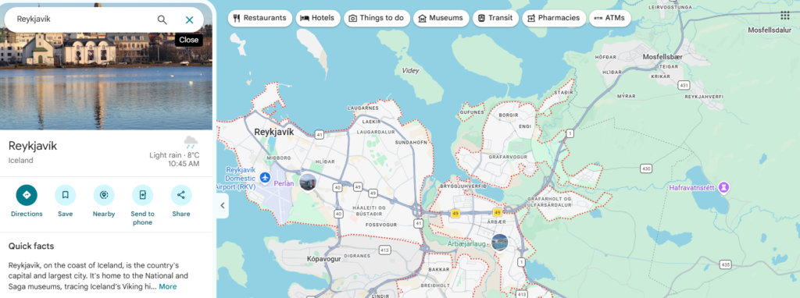Expand Quick facts via More link
This screenshot has width=800, height=298.
coord(168,286)
